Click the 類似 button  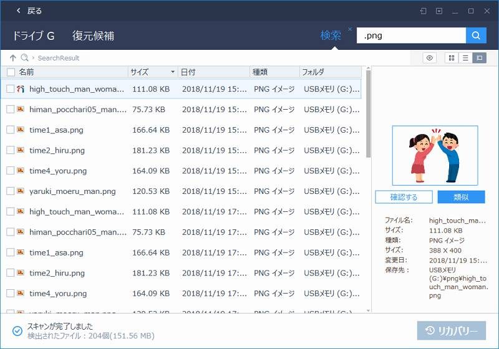click(x=461, y=197)
